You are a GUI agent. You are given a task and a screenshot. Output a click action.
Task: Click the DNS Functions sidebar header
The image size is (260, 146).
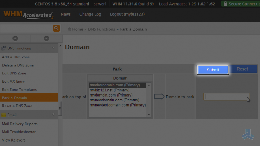[x=29, y=48]
